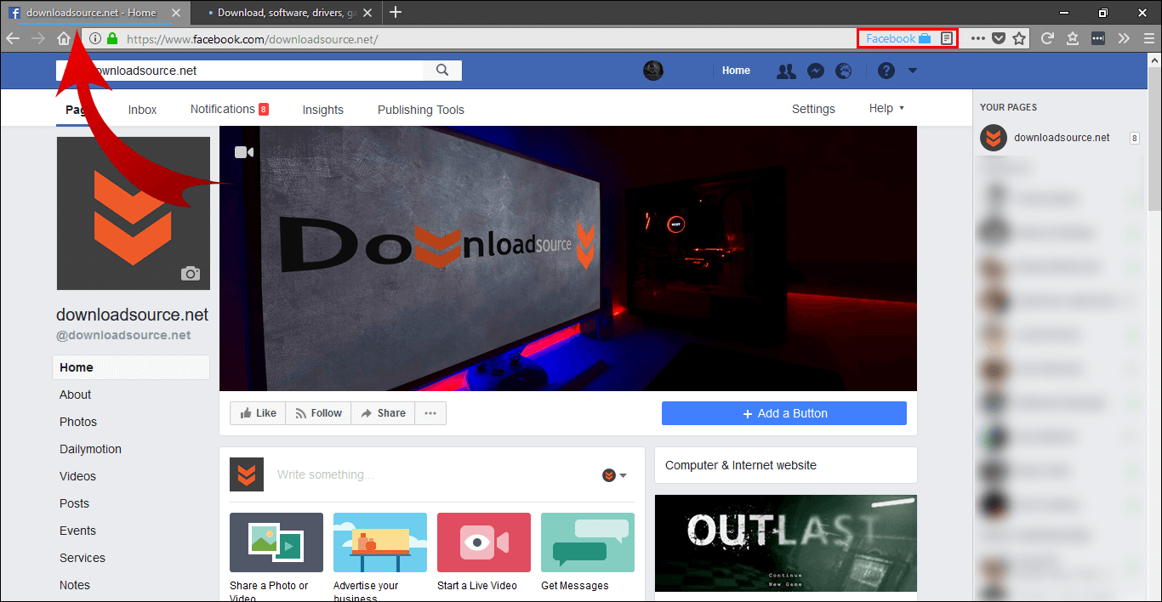
Task: Open Dailymotion in left page menu
Action: point(90,449)
